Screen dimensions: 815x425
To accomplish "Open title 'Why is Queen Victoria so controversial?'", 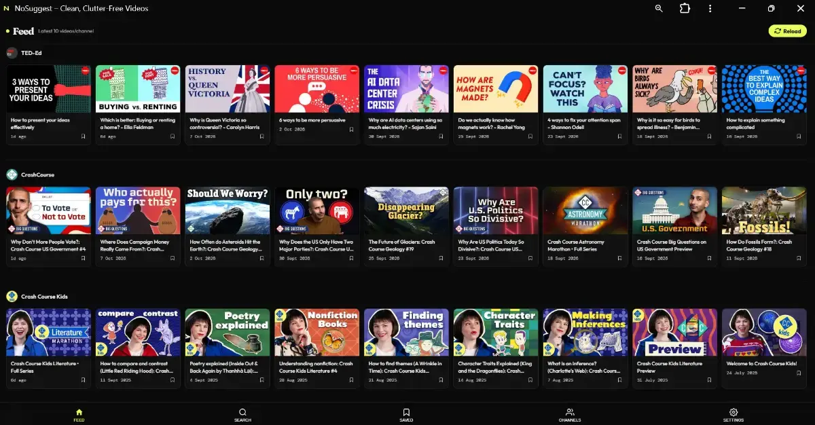I will [x=226, y=124].
